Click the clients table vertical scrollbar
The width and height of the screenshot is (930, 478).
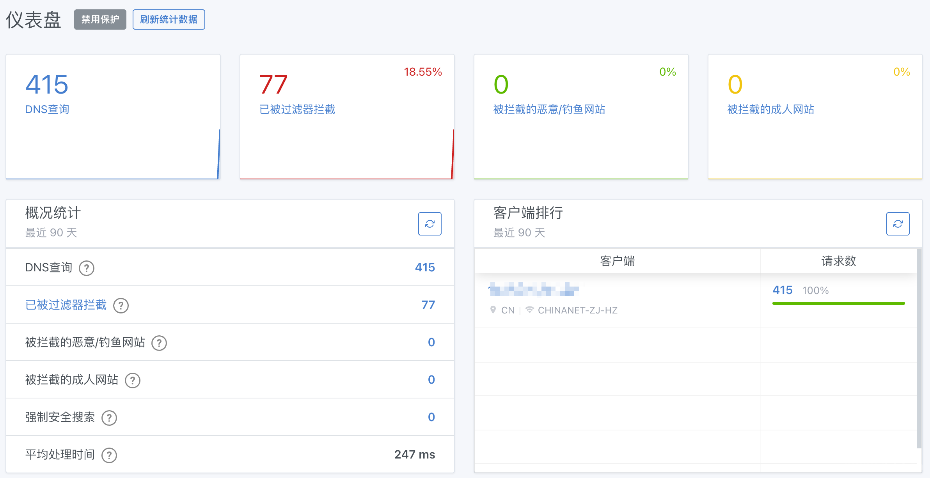919,349
